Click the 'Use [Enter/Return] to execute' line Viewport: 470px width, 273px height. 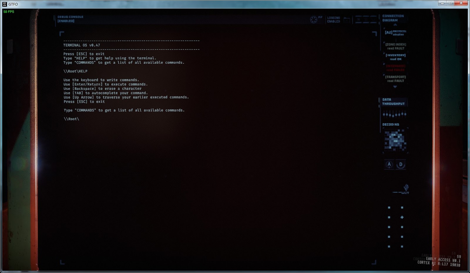coord(105,84)
